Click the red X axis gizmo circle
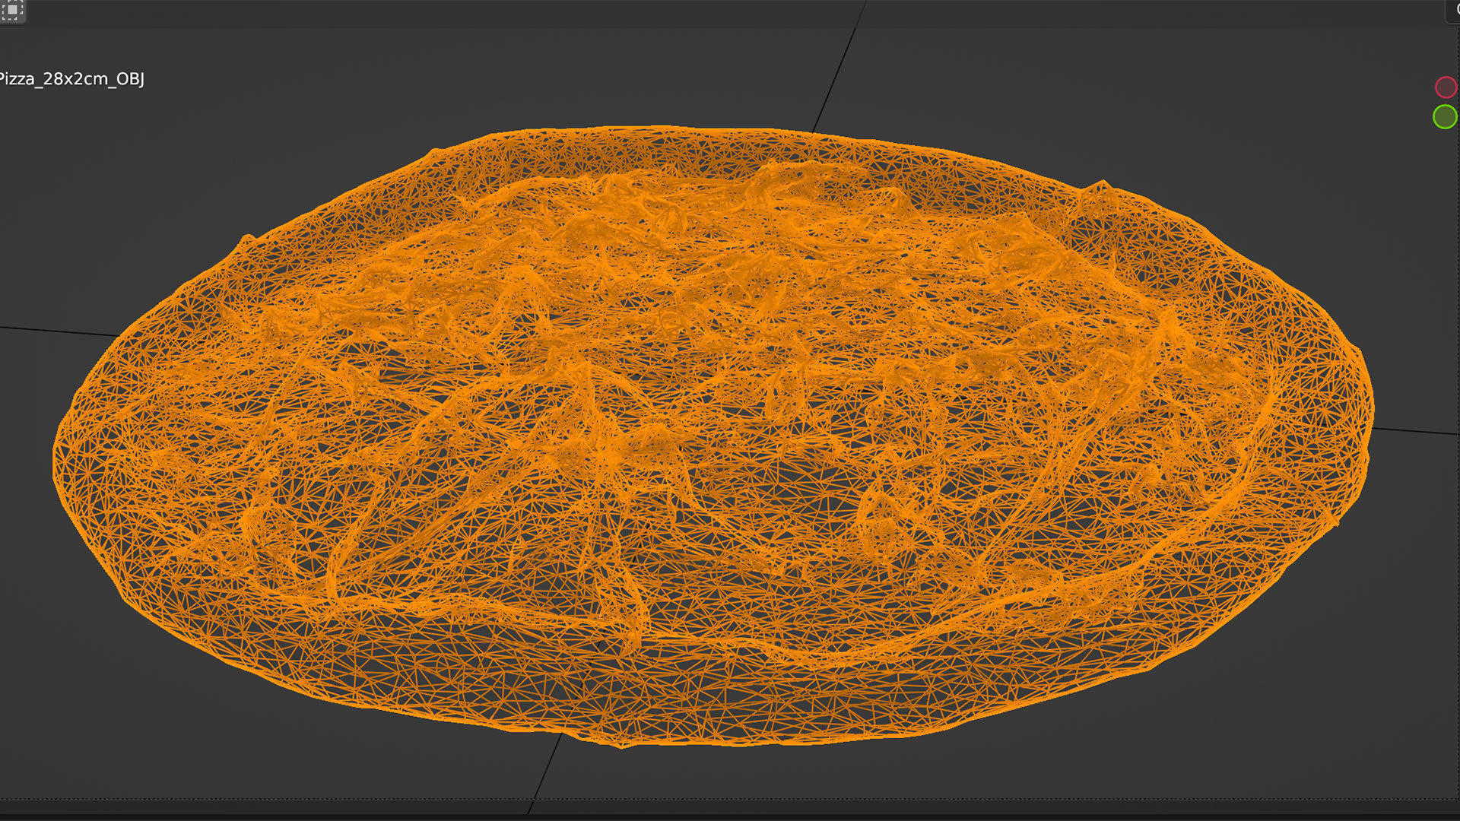Viewport: 1460px width, 821px height. (x=1445, y=87)
